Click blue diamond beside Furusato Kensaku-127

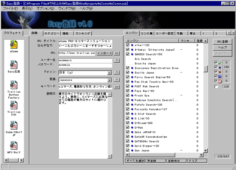click(132, 109)
